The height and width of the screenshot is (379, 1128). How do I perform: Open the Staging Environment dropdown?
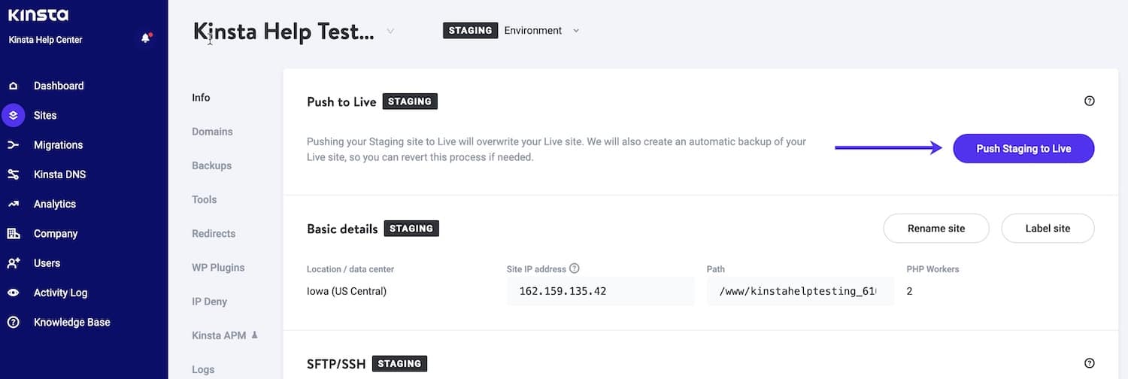click(x=511, y=31)
